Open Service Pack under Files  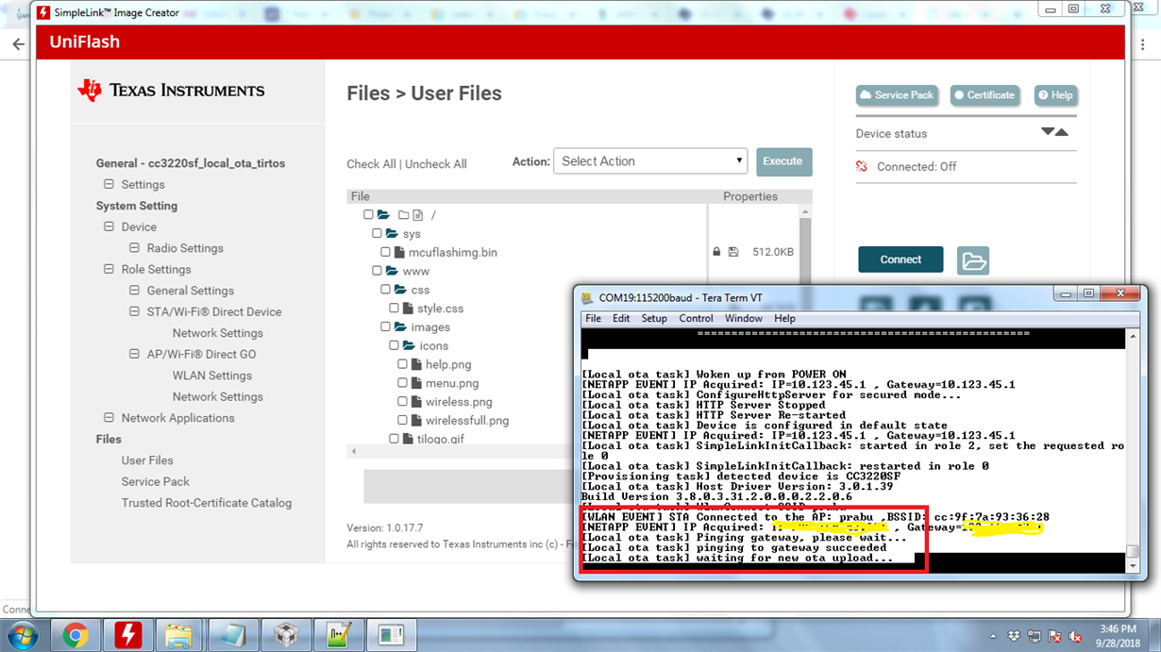(155, 481)
